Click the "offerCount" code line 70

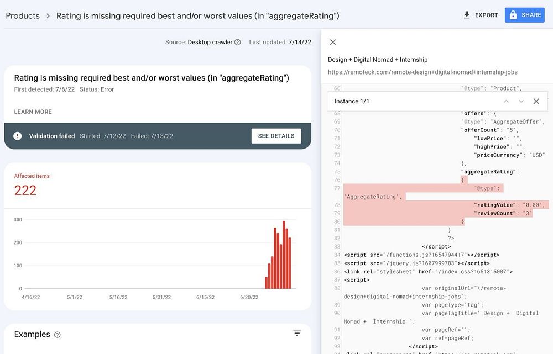click(x=489, y=130)
